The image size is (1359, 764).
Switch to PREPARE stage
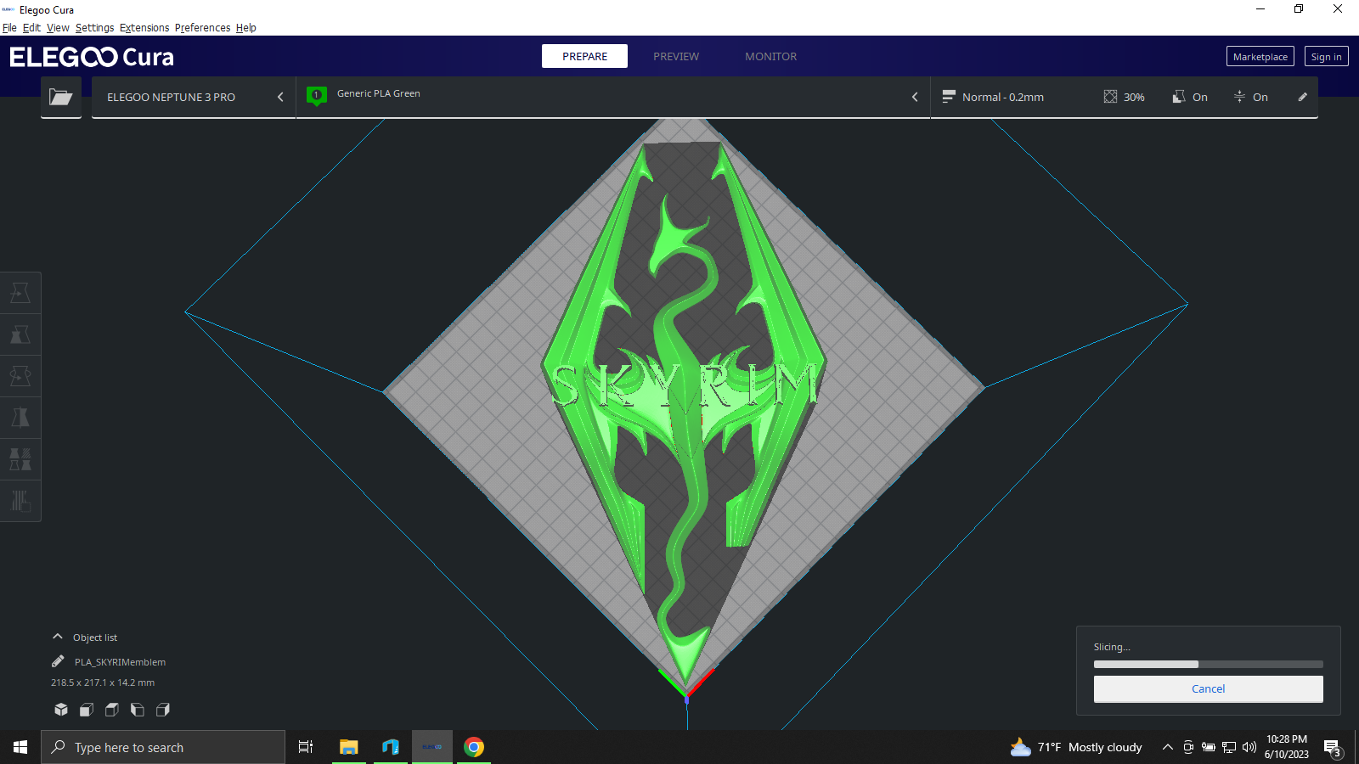[584, 56]
